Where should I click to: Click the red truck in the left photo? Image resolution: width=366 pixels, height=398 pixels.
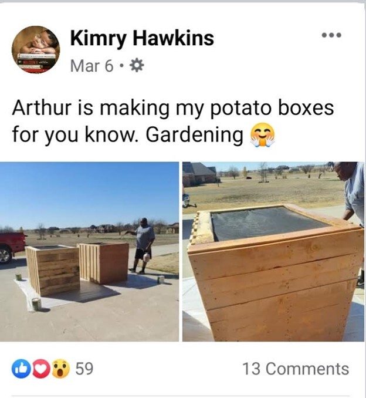click(12, 247)
